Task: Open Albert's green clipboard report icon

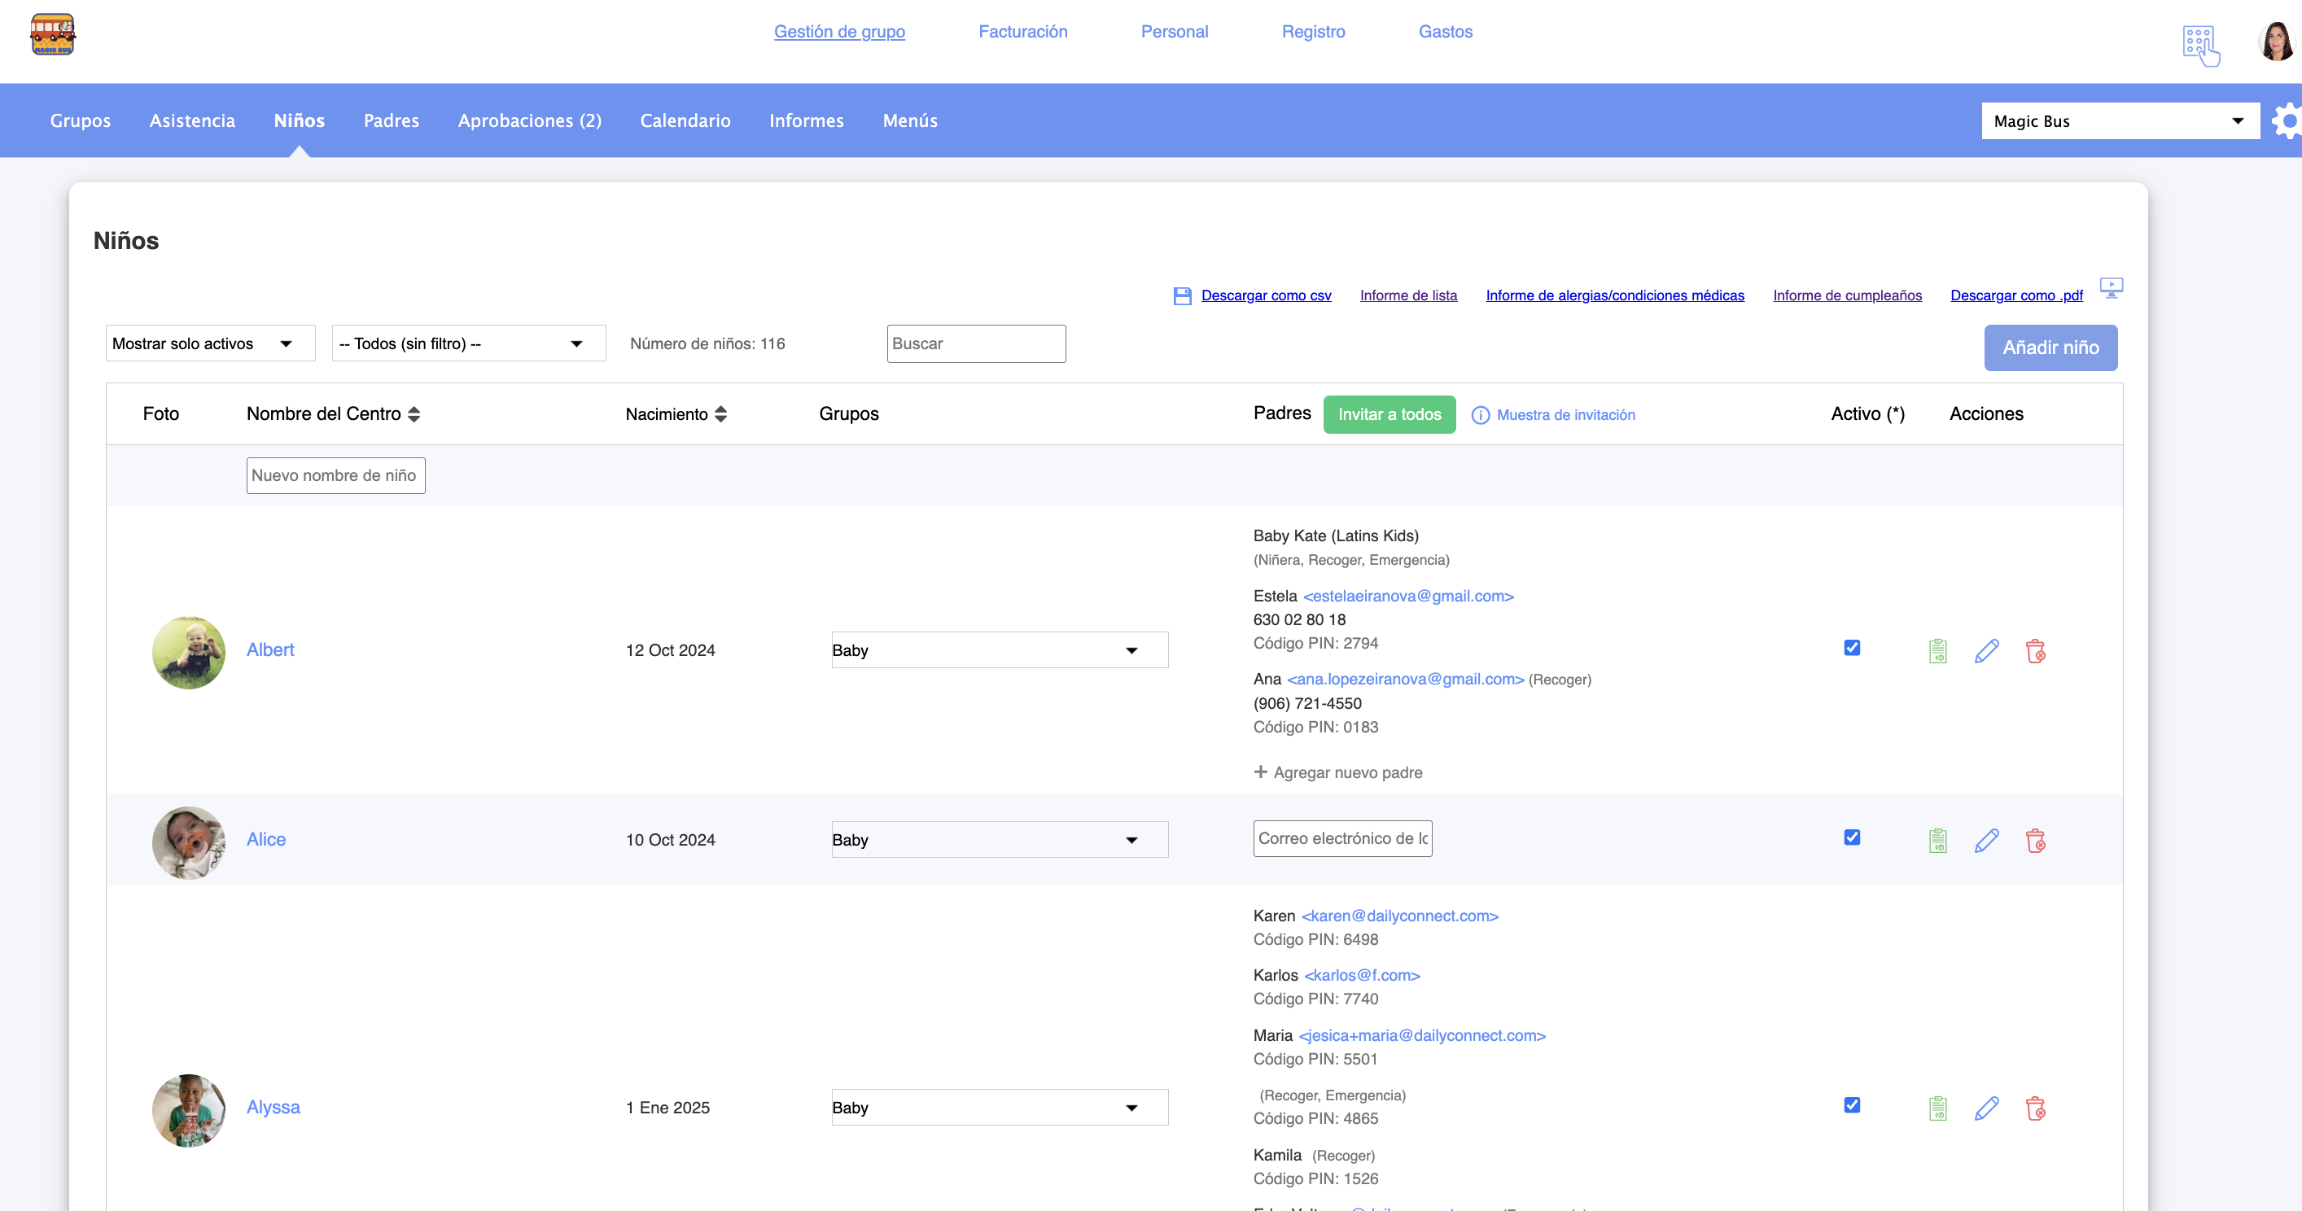Action: pyautogui.click(x=1937, y=650)
